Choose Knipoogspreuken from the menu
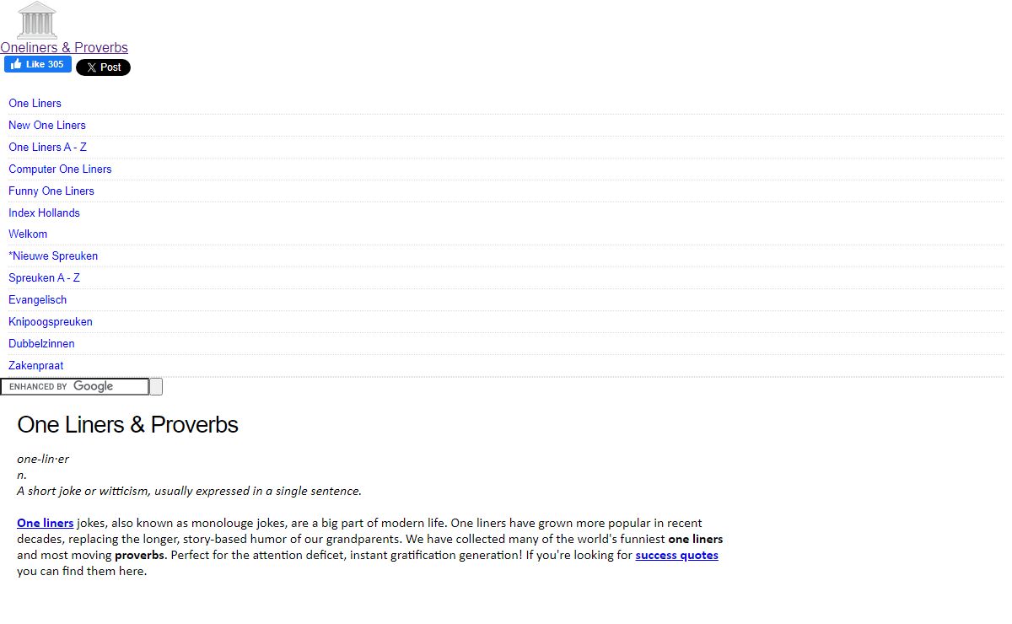 coord(51,321)
